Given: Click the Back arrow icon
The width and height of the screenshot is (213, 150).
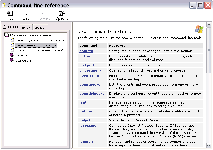Looking at the screenshot, I should click(27, 13).
